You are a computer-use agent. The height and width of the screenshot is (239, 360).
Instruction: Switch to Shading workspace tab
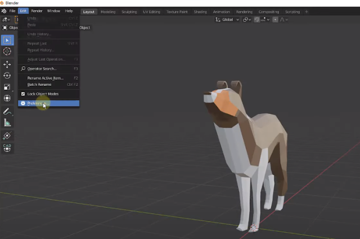(x=200, y=12)
